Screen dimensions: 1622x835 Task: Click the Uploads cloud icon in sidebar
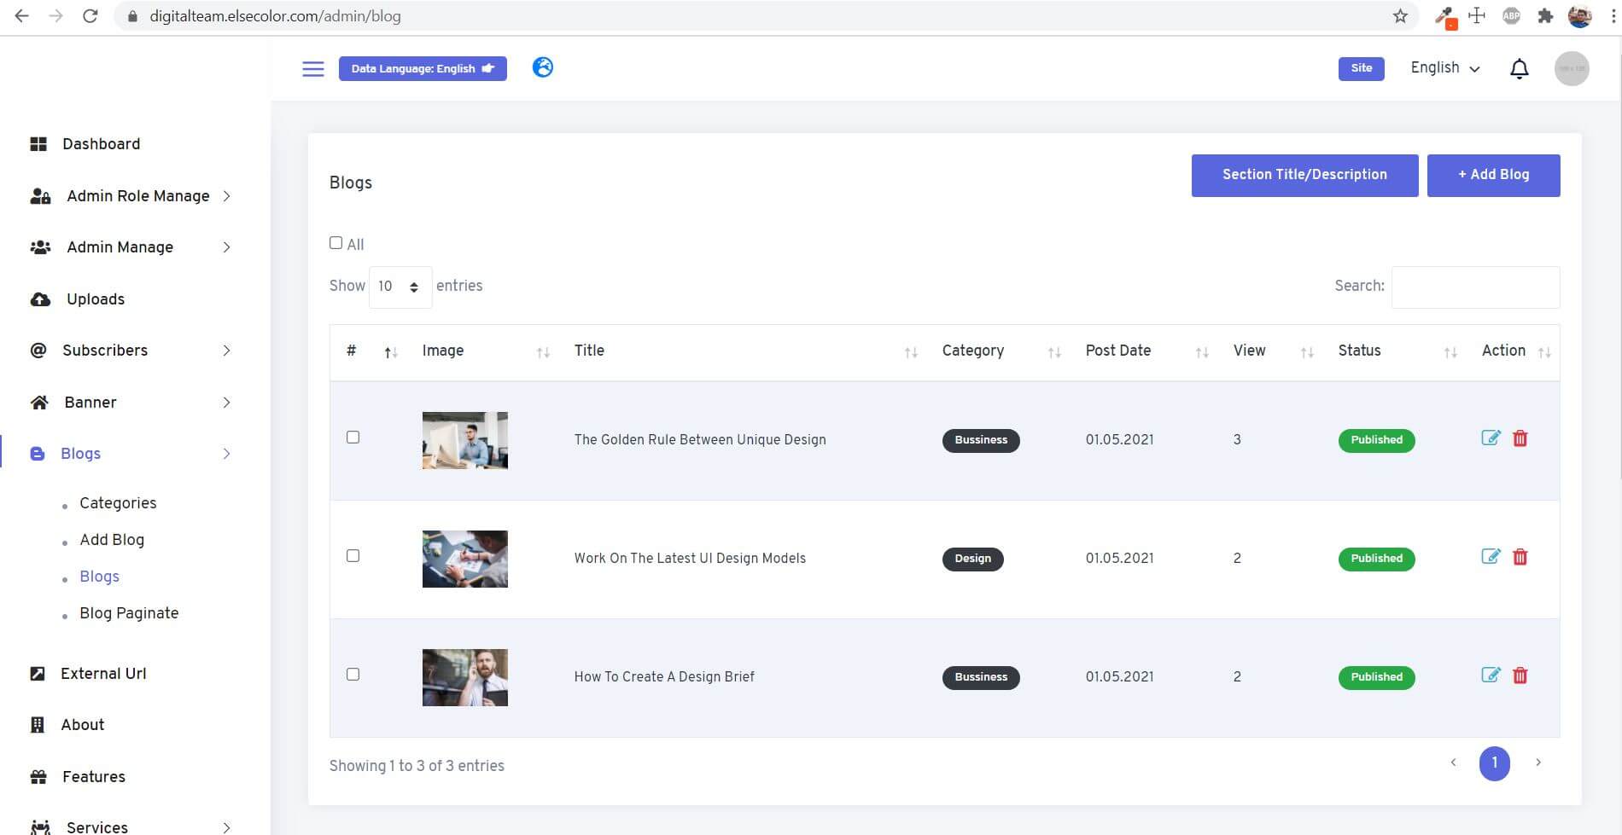(39, 299)
